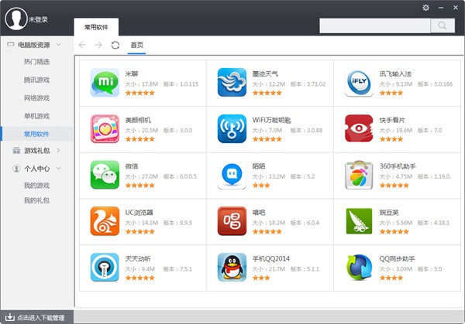Image resolution: width=465 pixels, height=324 pixels.
Task: Click the 个人中心 person icon
Action: click(x=16, y=169)
